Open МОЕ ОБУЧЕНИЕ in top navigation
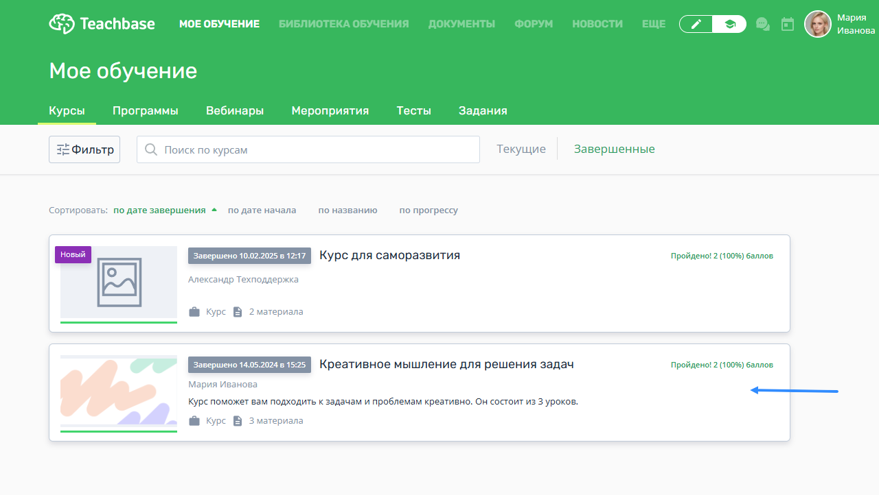879x495 pixels. [219, 24]
